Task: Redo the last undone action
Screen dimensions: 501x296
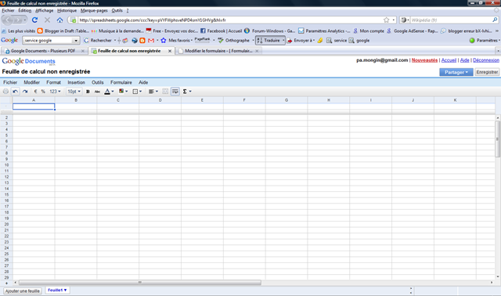Action: click(x=25, y=92)
